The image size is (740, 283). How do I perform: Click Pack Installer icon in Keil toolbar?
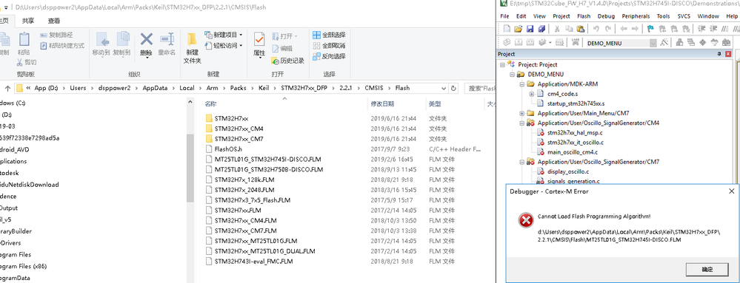click(x=726, y=42)
